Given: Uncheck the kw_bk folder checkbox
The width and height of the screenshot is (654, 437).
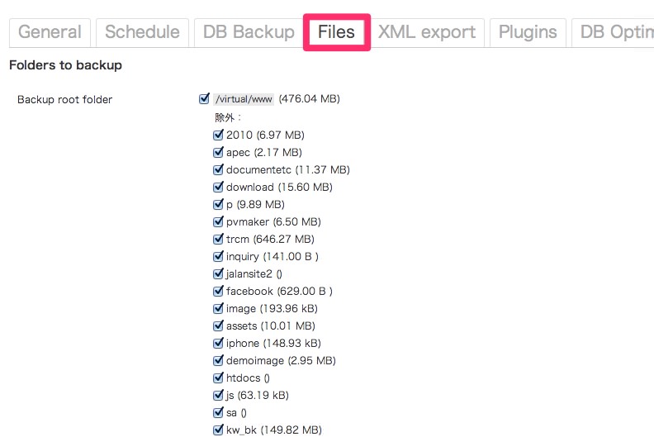Looking at the screenshot, I should click(x=218, y=430).
